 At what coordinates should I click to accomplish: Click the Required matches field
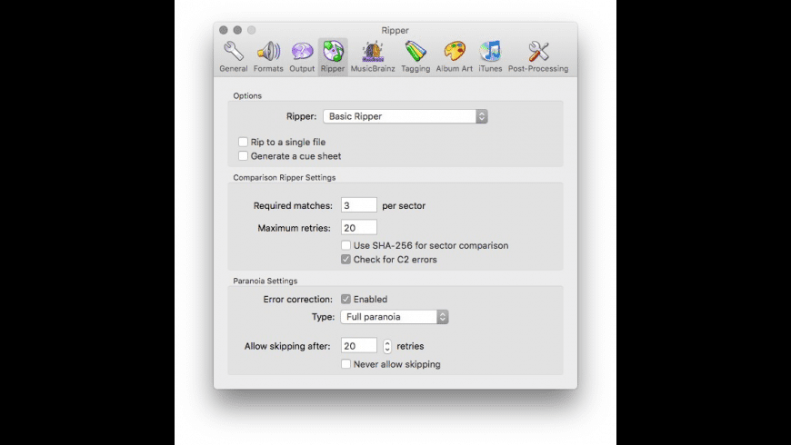(358, 205)
